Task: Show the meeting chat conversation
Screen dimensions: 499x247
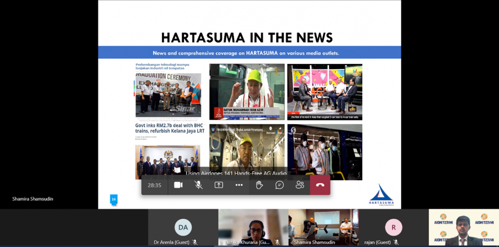Action: click(279, 185)
